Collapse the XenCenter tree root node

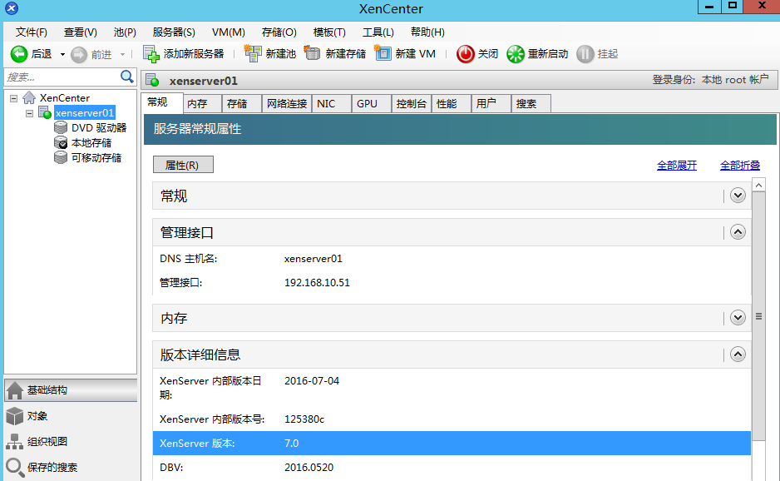point(14,98)
